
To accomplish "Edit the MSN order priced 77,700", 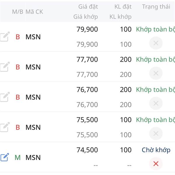I will point(5,67).
